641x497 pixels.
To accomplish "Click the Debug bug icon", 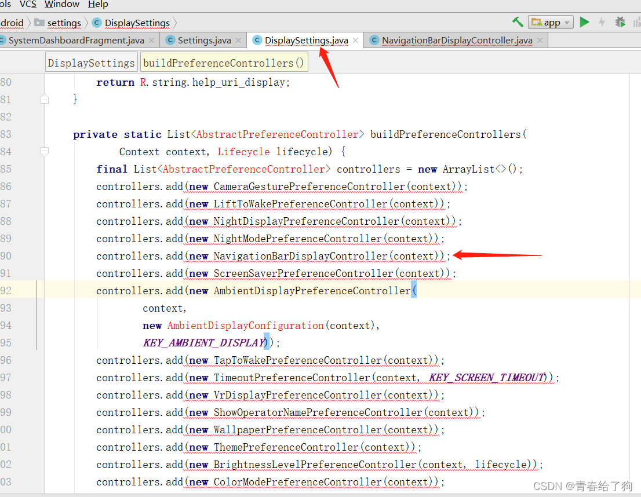I will [620, 22].
